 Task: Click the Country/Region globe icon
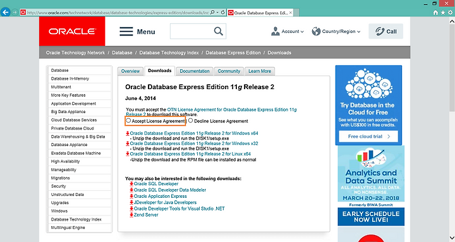[x=316, y=32]
